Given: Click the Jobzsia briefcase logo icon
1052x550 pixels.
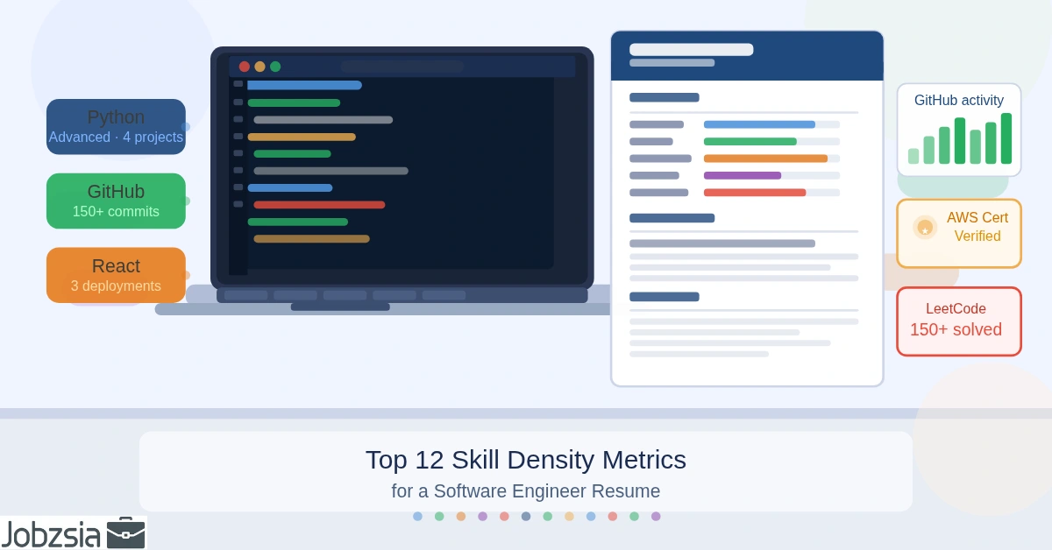Looking at the screenshot, I should (125, 532).
